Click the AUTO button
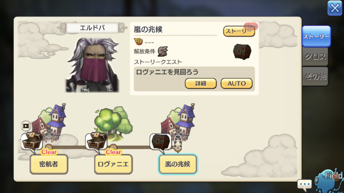This screenshot has height=193, width=344. [x=236, y=83]
